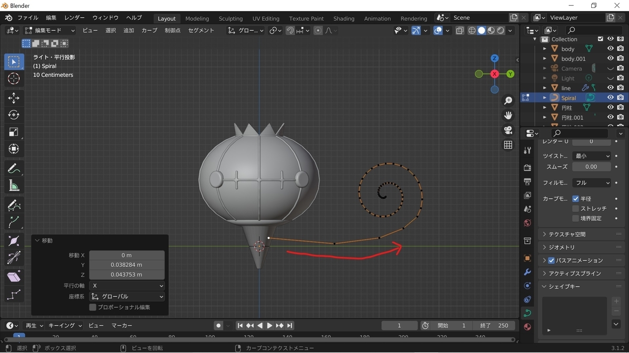Open the 編集モード mode dropdown
The height and width of the screenshot is (353, 629).
pyautogui.click(x=50, y=31)
